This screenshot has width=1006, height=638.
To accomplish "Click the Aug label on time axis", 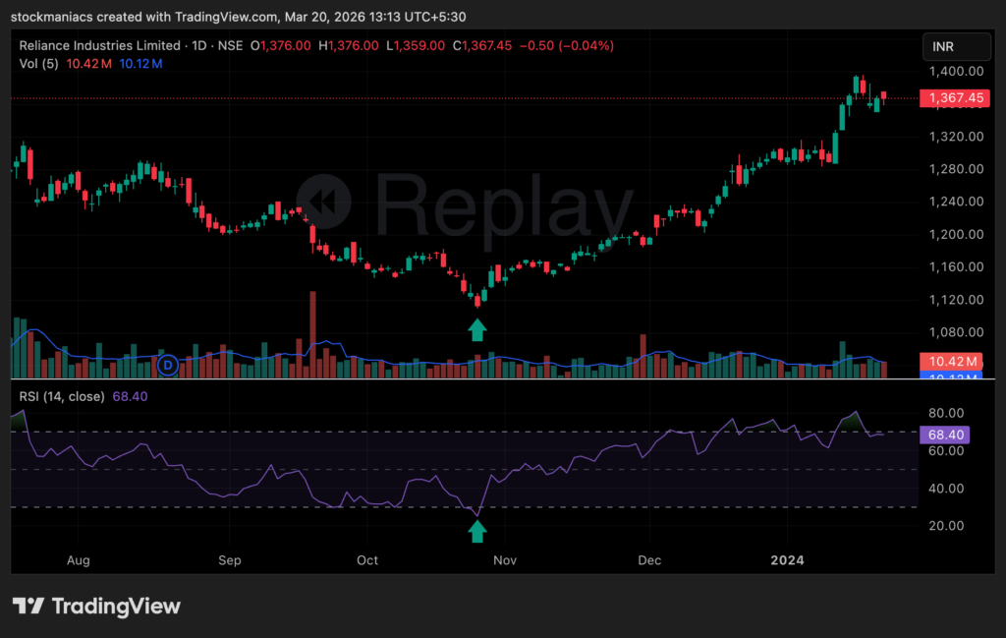I will [x=79, y=560].
